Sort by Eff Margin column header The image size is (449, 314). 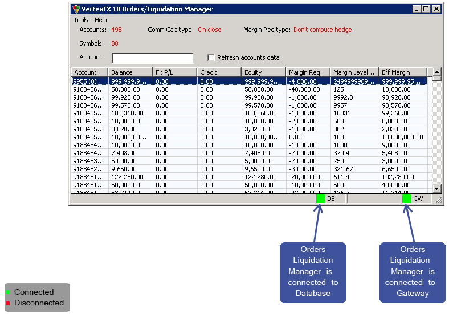coord(403,72)
